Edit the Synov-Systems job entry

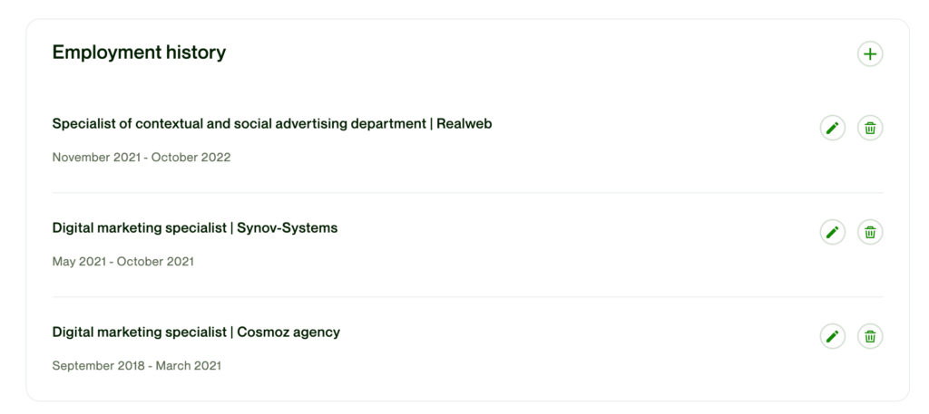point(832,232)
